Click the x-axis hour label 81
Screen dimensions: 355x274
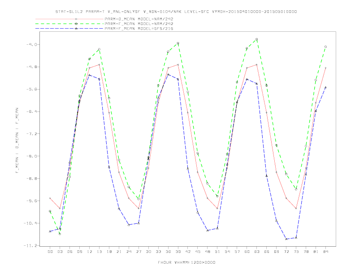click(x=316, y=252)
